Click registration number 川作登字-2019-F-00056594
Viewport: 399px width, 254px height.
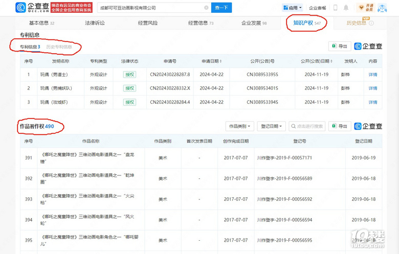click(x=284, y=220)
